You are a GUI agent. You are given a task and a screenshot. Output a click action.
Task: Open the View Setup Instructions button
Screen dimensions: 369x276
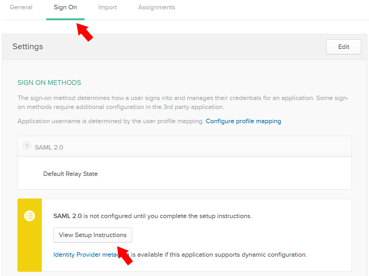tap(93, 235)
